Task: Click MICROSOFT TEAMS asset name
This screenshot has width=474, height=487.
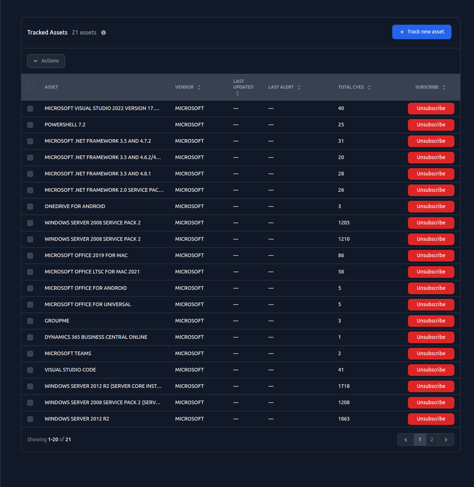Action: (x=68, y=353)
